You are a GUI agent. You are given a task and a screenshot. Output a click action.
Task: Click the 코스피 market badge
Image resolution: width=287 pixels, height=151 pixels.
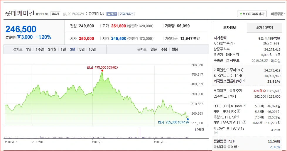(x=55, y=14)
